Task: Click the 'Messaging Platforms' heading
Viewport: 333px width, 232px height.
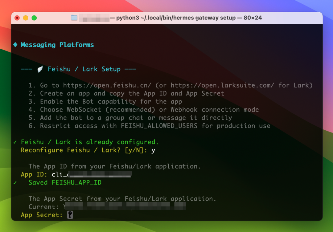Action: click(57, 45)
